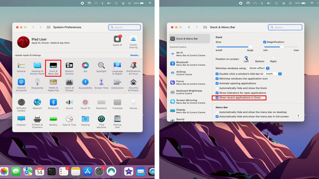The width and height of the screenshot is (319, 179).
Task: Toggle Show indicators for open applications
Action: [217, 93]
